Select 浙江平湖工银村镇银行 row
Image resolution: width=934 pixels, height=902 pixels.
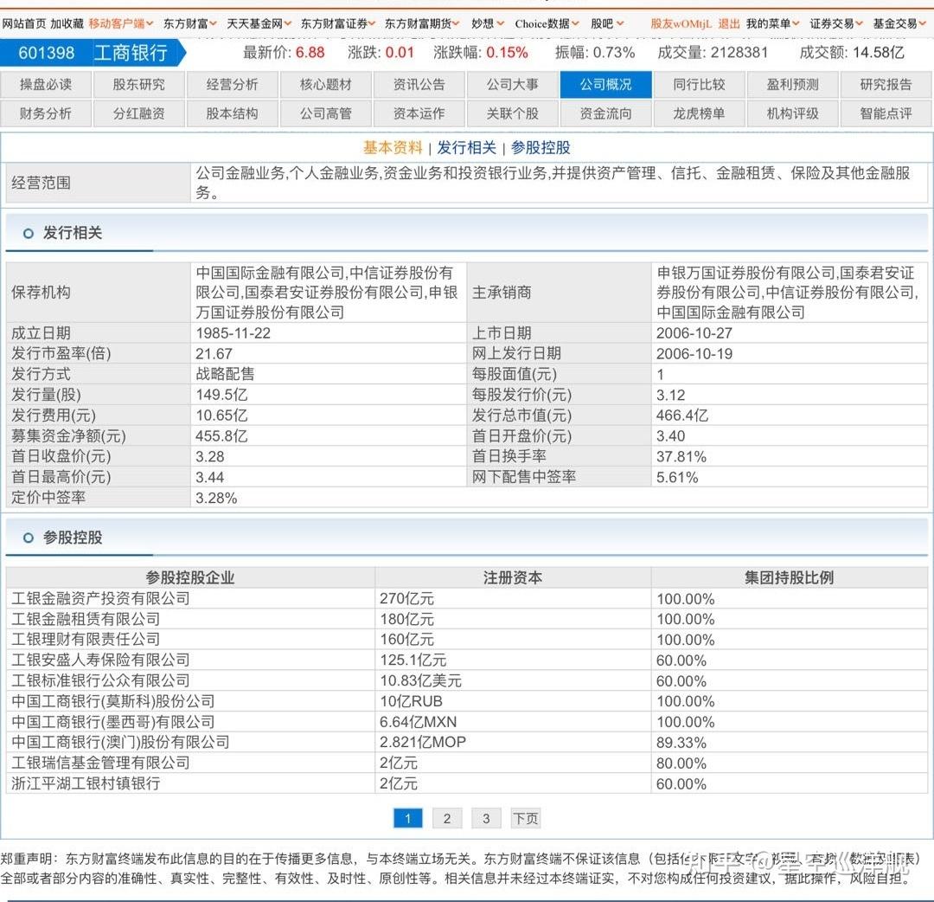tap(466, 783)
